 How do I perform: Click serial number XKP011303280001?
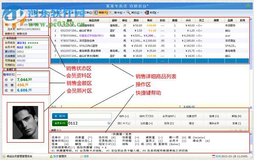tap(29, 29)
